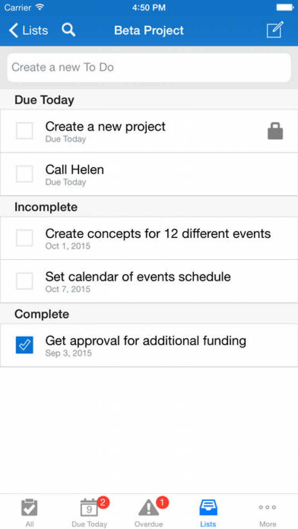Mark Call Helen as complete
The image size is (298, 529).
tap(25, 174)
